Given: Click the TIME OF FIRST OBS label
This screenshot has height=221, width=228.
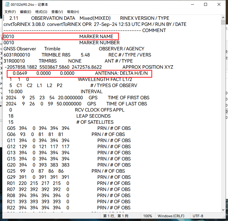Looking at the screenshot, I should 129,98.
